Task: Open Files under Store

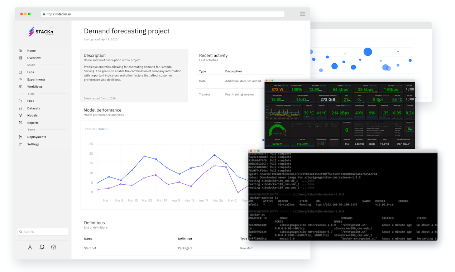Action: click(x=31, y=101)
